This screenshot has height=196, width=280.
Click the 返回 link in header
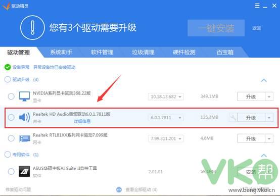[x=256, y=28]
